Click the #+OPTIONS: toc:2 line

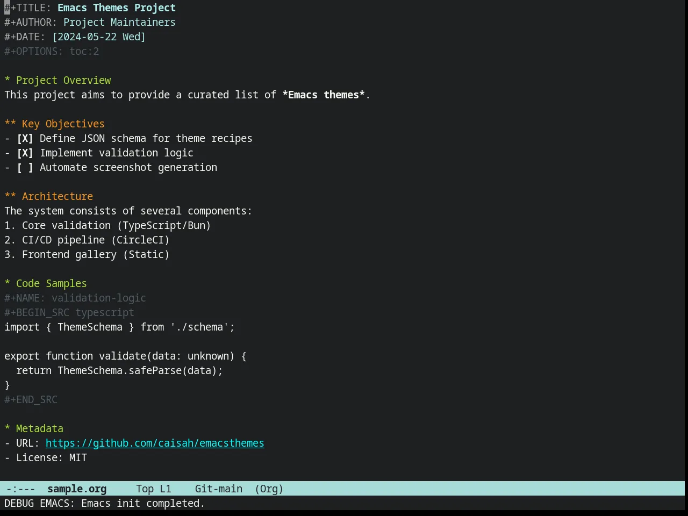click(52, 52)
